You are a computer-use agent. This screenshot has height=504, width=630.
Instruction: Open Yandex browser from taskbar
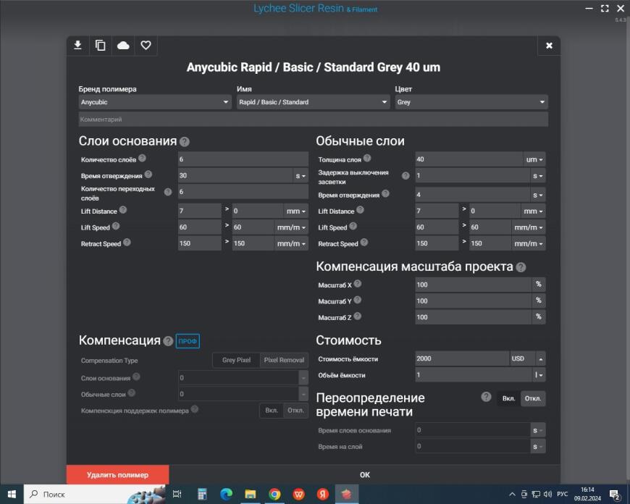click(323, 494)
